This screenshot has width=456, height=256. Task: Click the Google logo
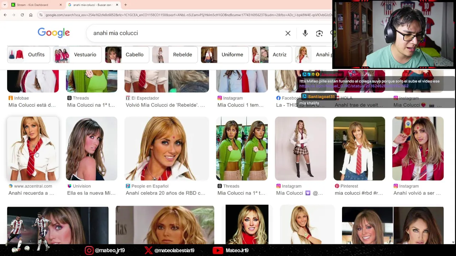pyautogui.click(x=54, y=33)
